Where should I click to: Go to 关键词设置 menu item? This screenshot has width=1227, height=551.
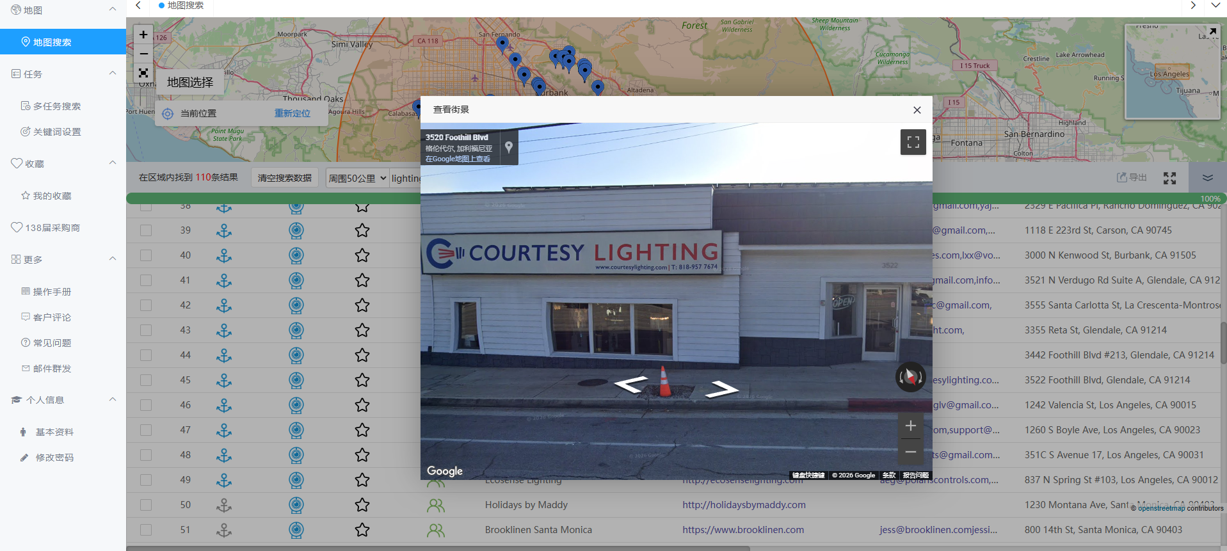click(56, 132)
